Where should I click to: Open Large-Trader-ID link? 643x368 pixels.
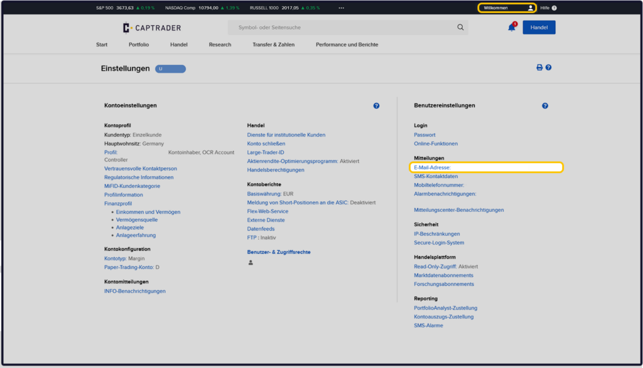(x=266, y=152)
